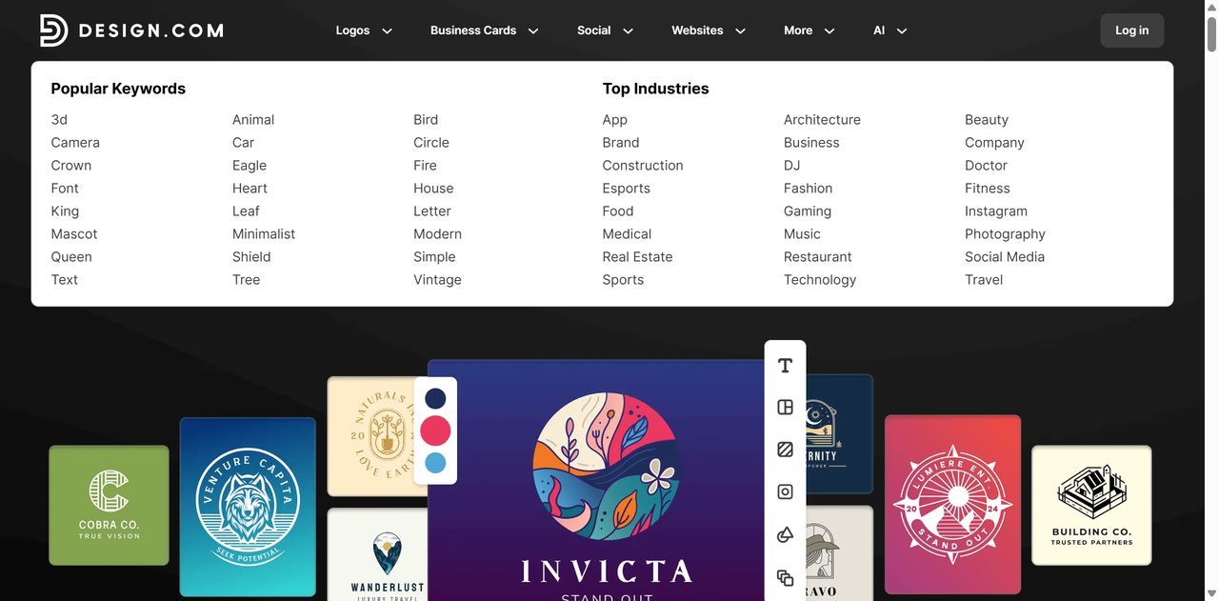
Task: Click the layout grid tool icon
Action: click(785, 408)
